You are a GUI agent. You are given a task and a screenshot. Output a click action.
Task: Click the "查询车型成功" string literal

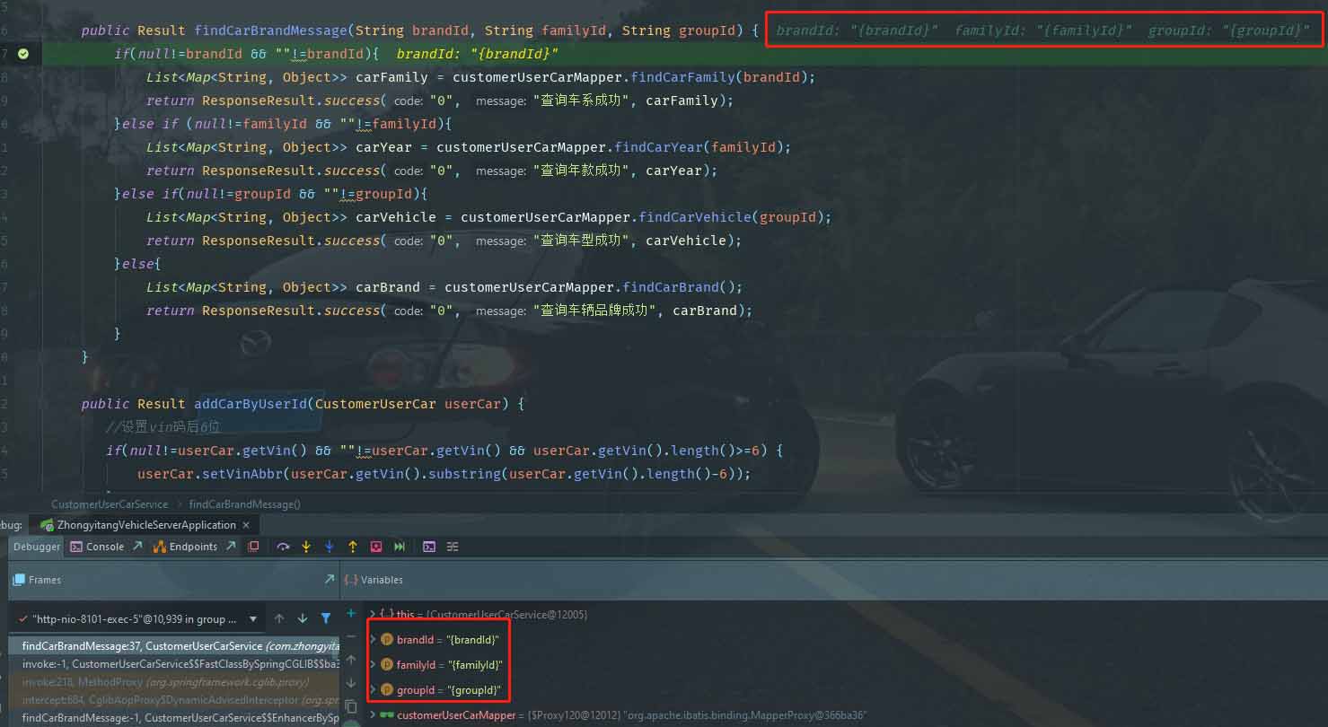(582, 241)
